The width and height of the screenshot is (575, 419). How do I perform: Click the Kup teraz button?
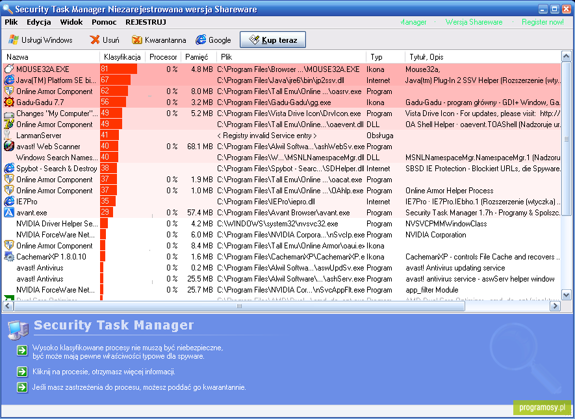point(273,40)
